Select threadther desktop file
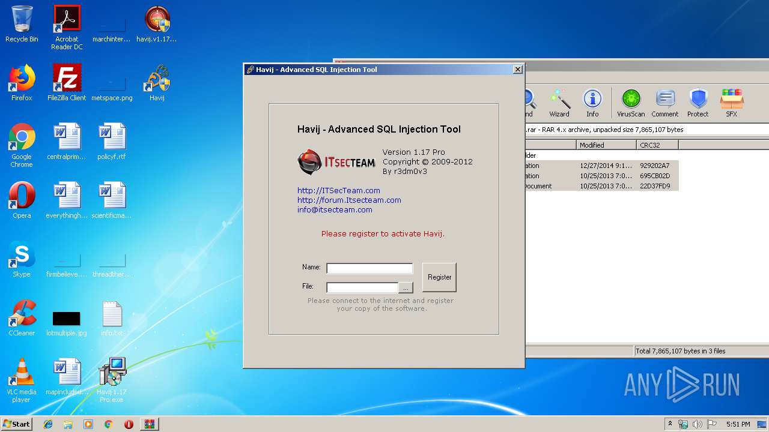The width and height of the screenshot is (769, 432). tap(112, 264)
